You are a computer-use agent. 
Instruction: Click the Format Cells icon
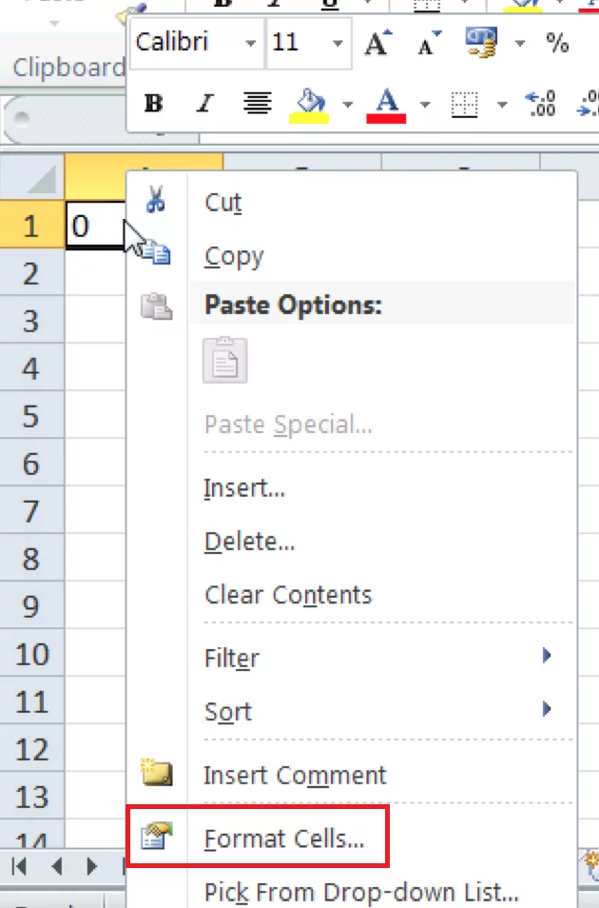tap(155, 835)
